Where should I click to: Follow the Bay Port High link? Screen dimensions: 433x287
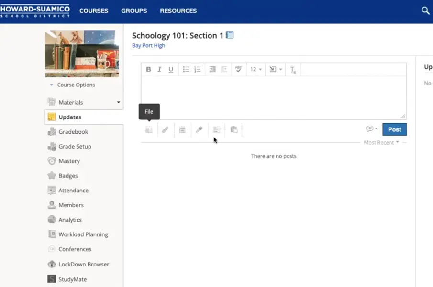pos(148,46)
